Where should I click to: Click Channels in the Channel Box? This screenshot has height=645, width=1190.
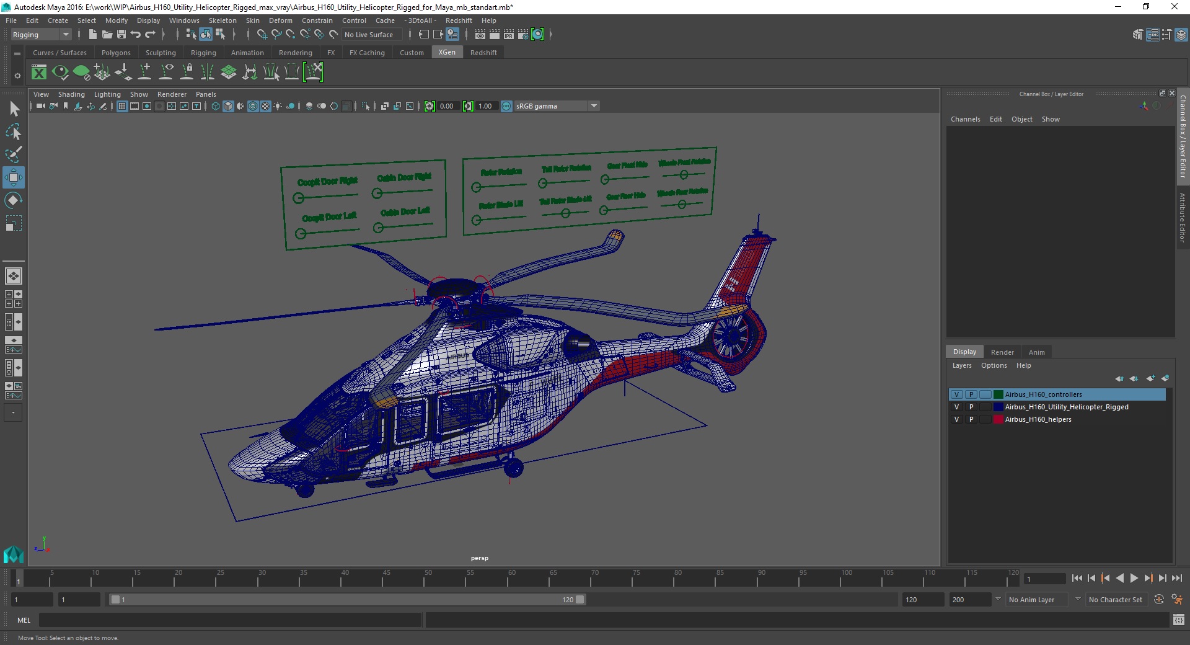(965, 119)
